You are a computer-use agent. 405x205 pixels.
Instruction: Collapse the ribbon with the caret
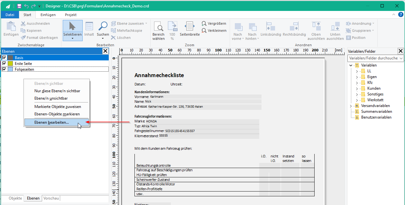click(394, 15)
